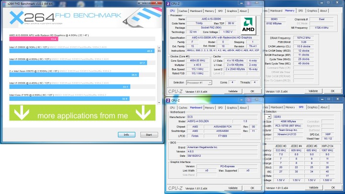
Task: Click the motherboard manufacturer value 'ECS'
Action: tap(222, 117)
